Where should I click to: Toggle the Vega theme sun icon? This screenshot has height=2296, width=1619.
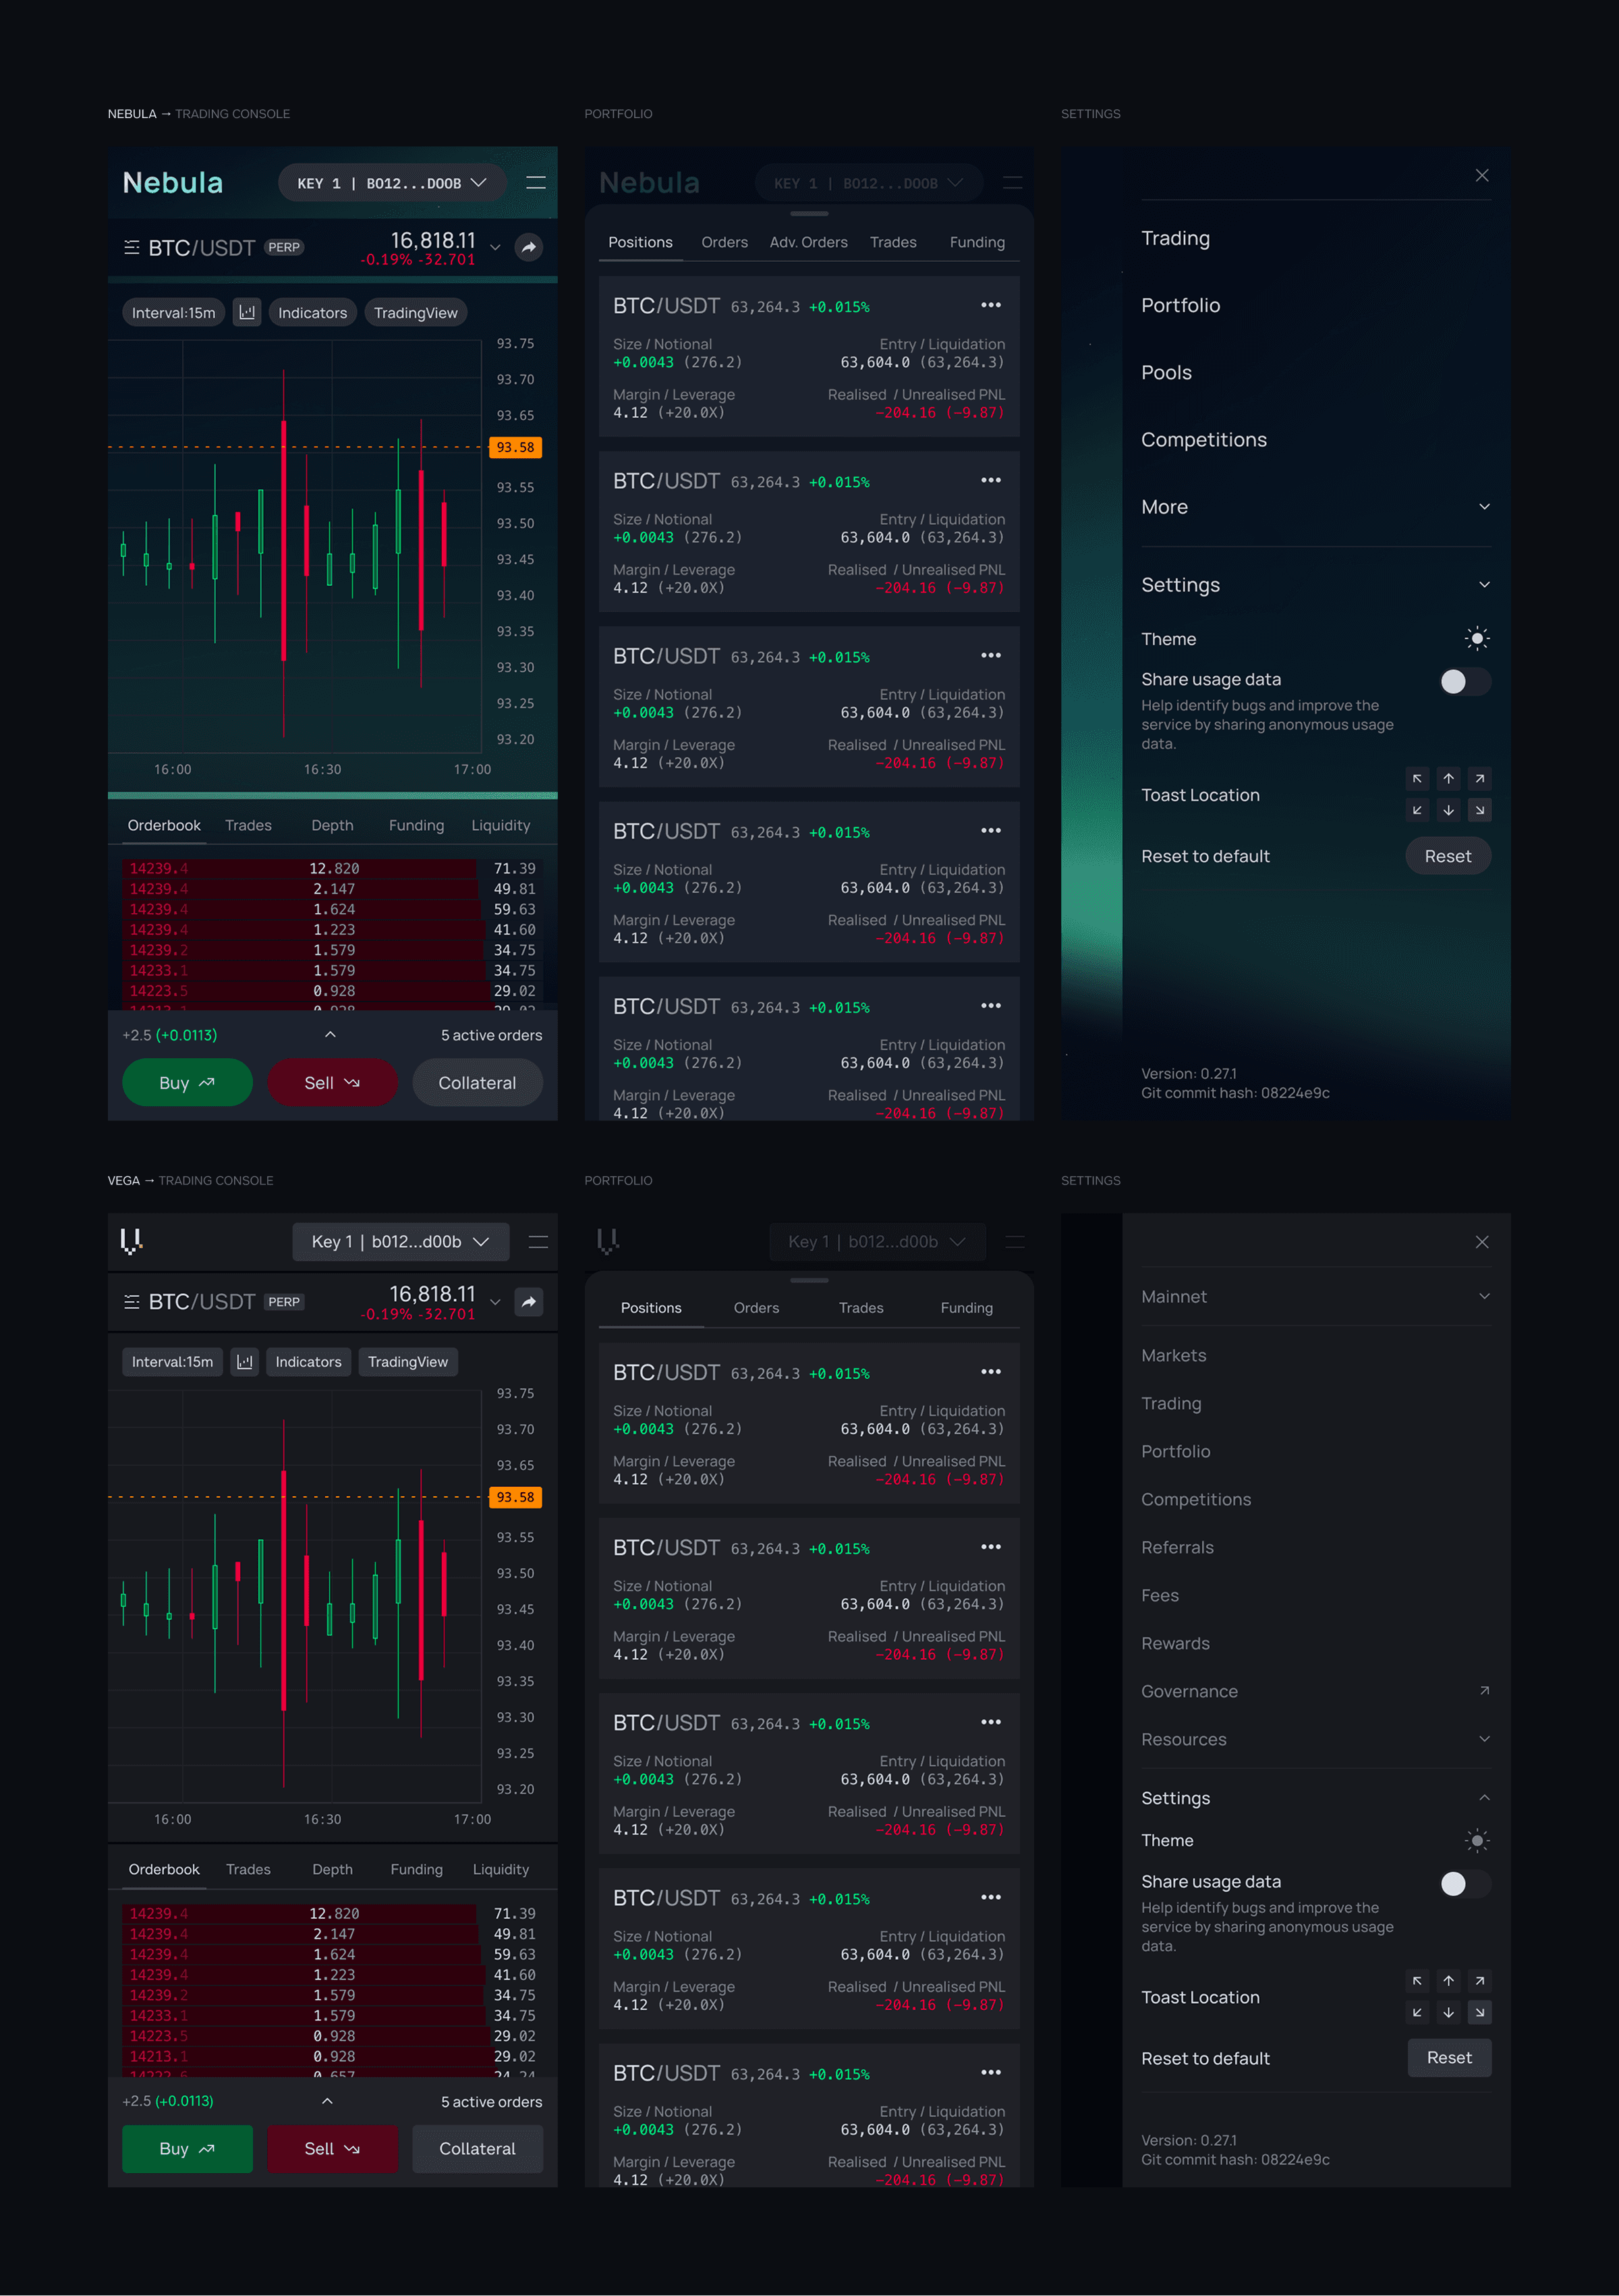pos(1476,1840)
